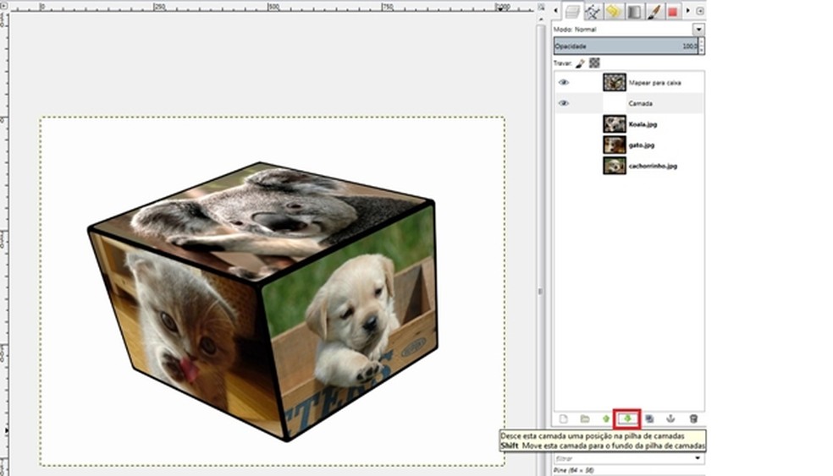Viewport: 833px width, 476px height.
Task: Delete the layer with the trash icon
Action: 693,419
